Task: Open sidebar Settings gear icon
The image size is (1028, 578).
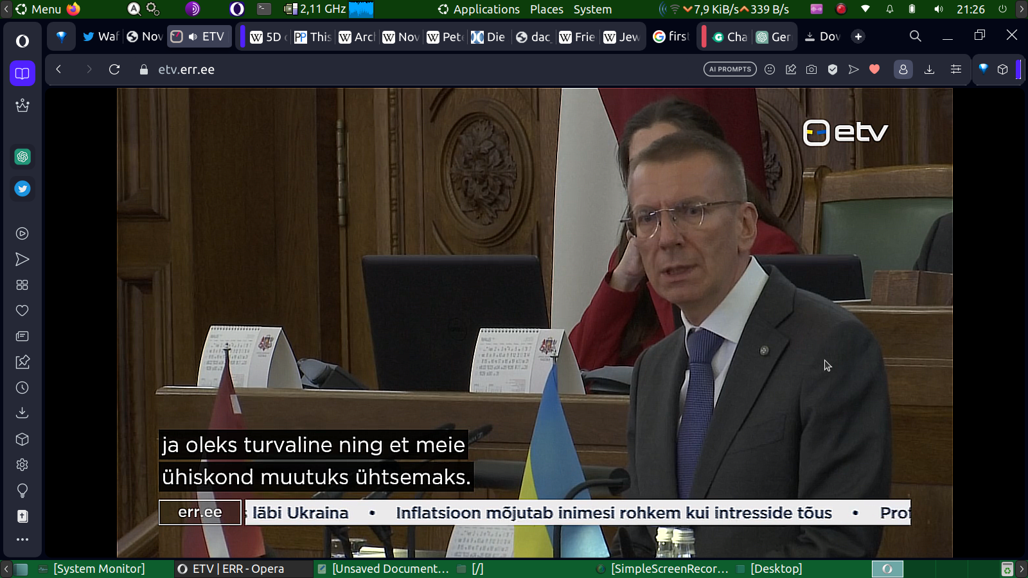Action: pos(22,465)
